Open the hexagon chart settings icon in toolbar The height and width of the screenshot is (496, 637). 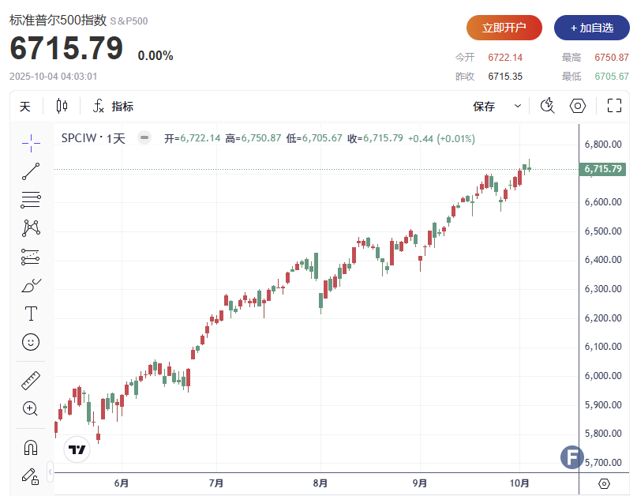pos(578,106)
